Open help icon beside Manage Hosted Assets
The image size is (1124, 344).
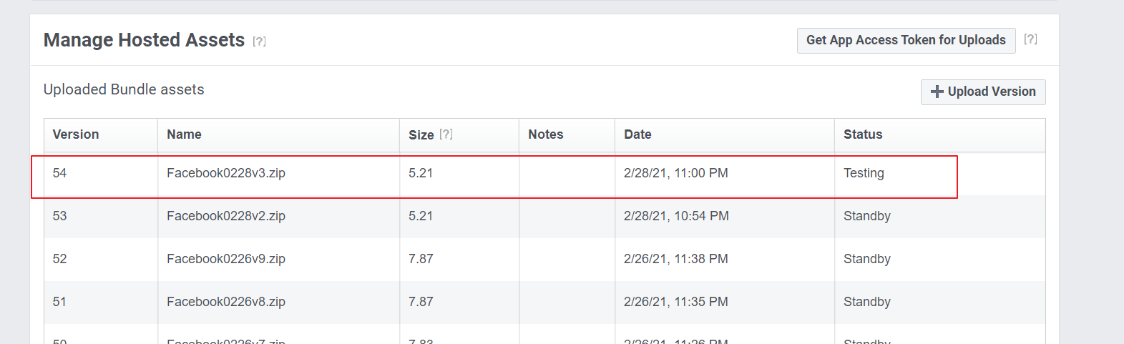pos(259,41)
